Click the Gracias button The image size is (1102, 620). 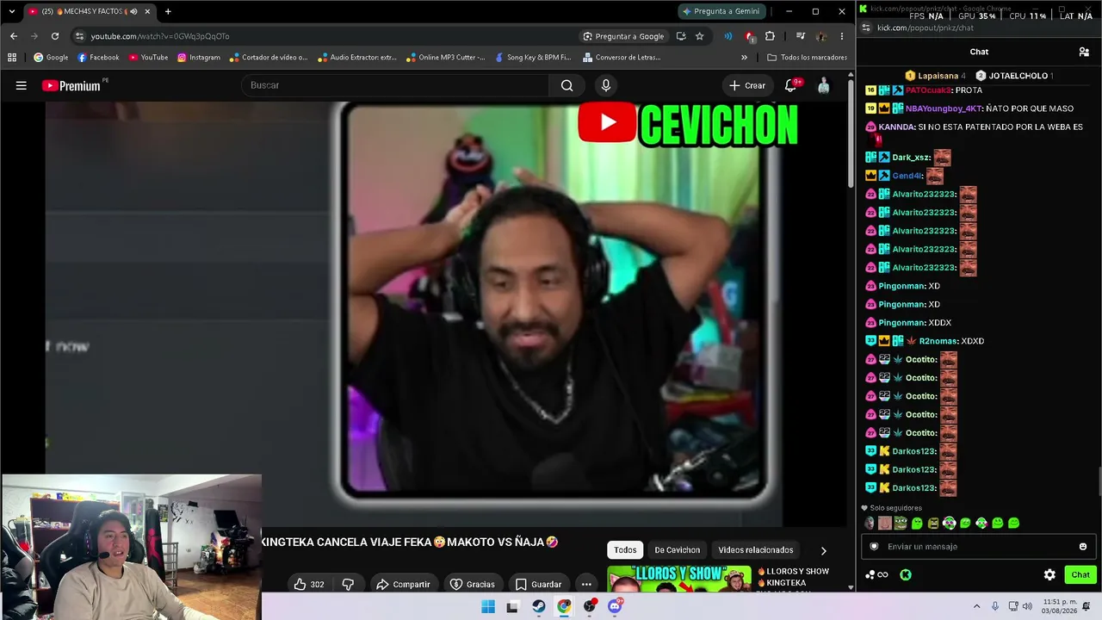473,584
